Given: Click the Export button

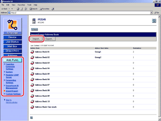Looking at the screenshot, I should tap(49, 39).
